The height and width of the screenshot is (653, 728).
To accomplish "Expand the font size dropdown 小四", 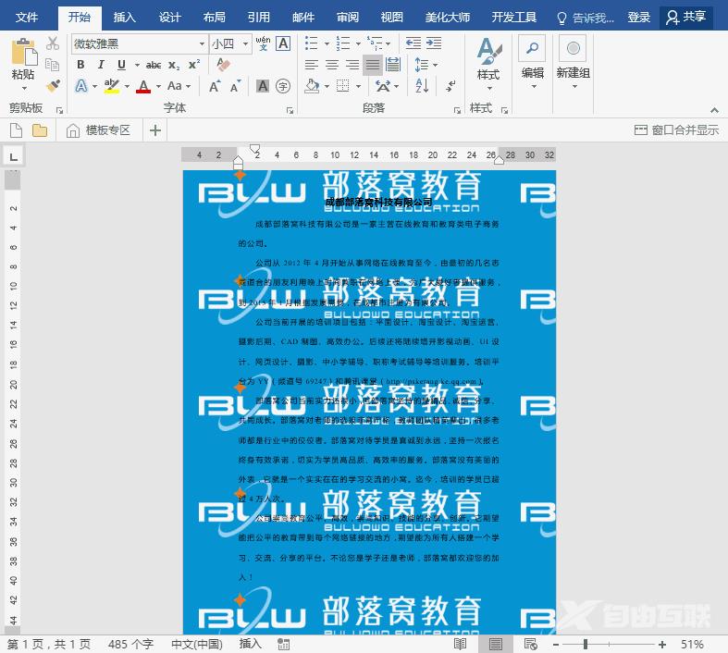I will point(244,43).
